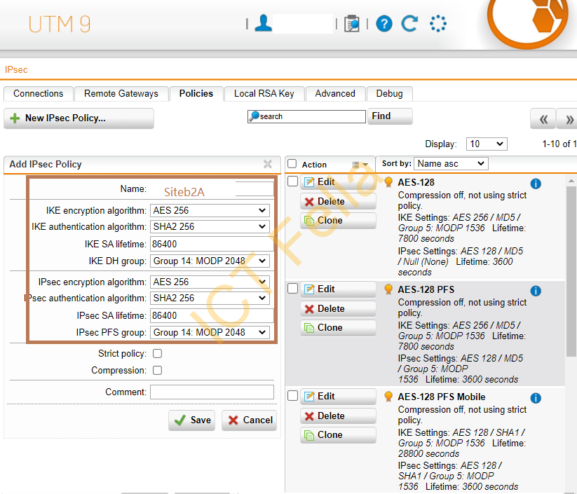The height and width of the screenshot is (494, 577).
Task: Open IPsec encryption algorithm dropdown
Action: 210,282
